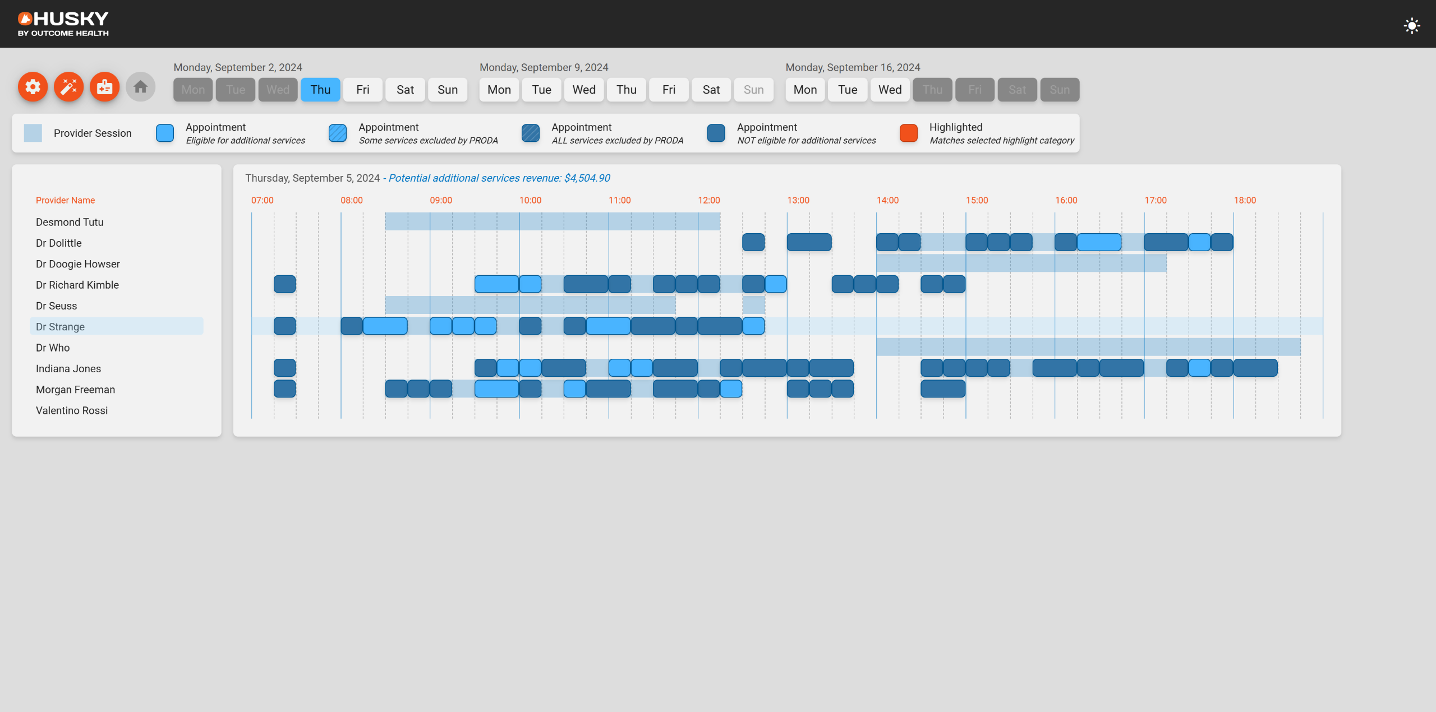Click Dr Dolittle's light-blue appointment at 16:15
This screenshot has height=712, width=1436.
1099,242
